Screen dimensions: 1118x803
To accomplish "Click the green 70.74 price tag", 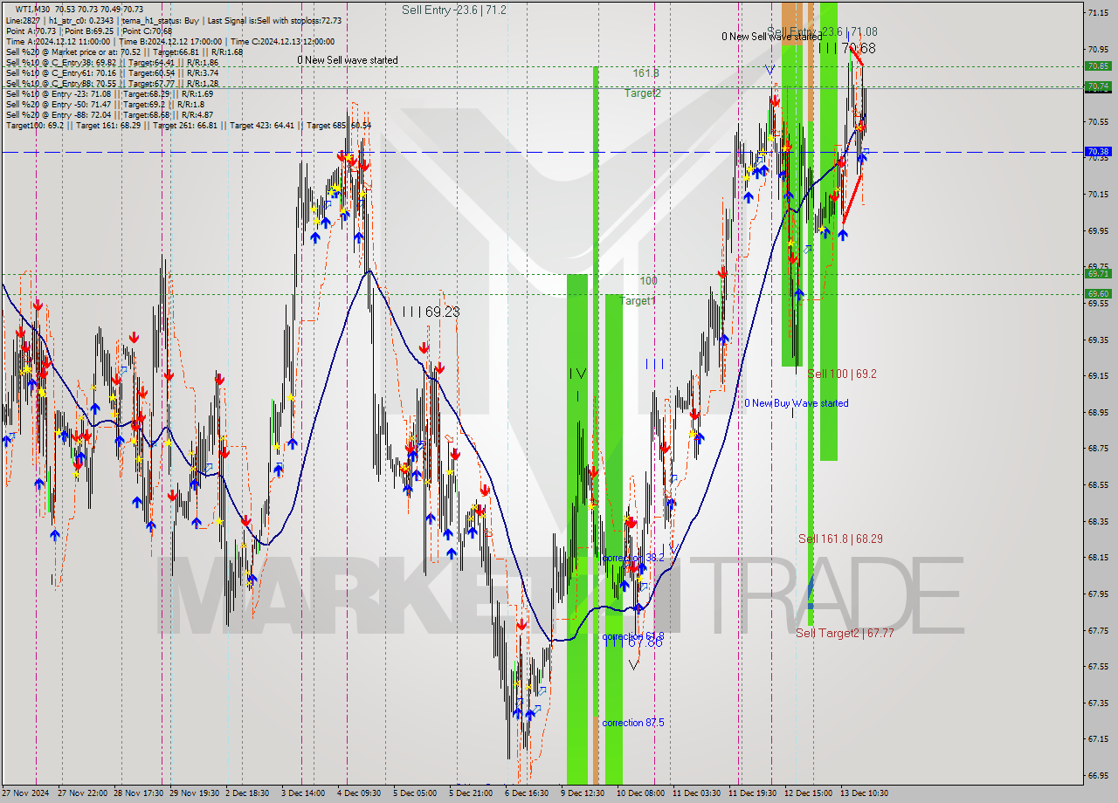I will coord(1098,86).
